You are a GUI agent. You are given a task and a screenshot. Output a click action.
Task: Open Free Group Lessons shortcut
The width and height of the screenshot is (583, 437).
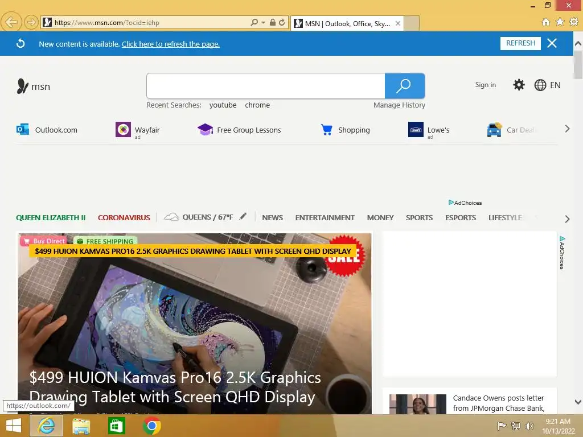(239, 130)
